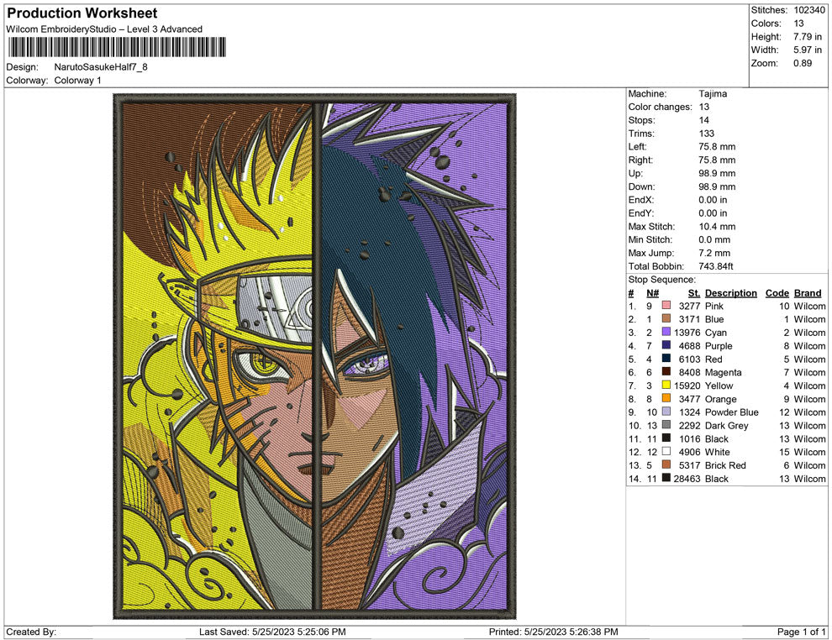
Task: Click the Description column header
Action: (731, 292)
